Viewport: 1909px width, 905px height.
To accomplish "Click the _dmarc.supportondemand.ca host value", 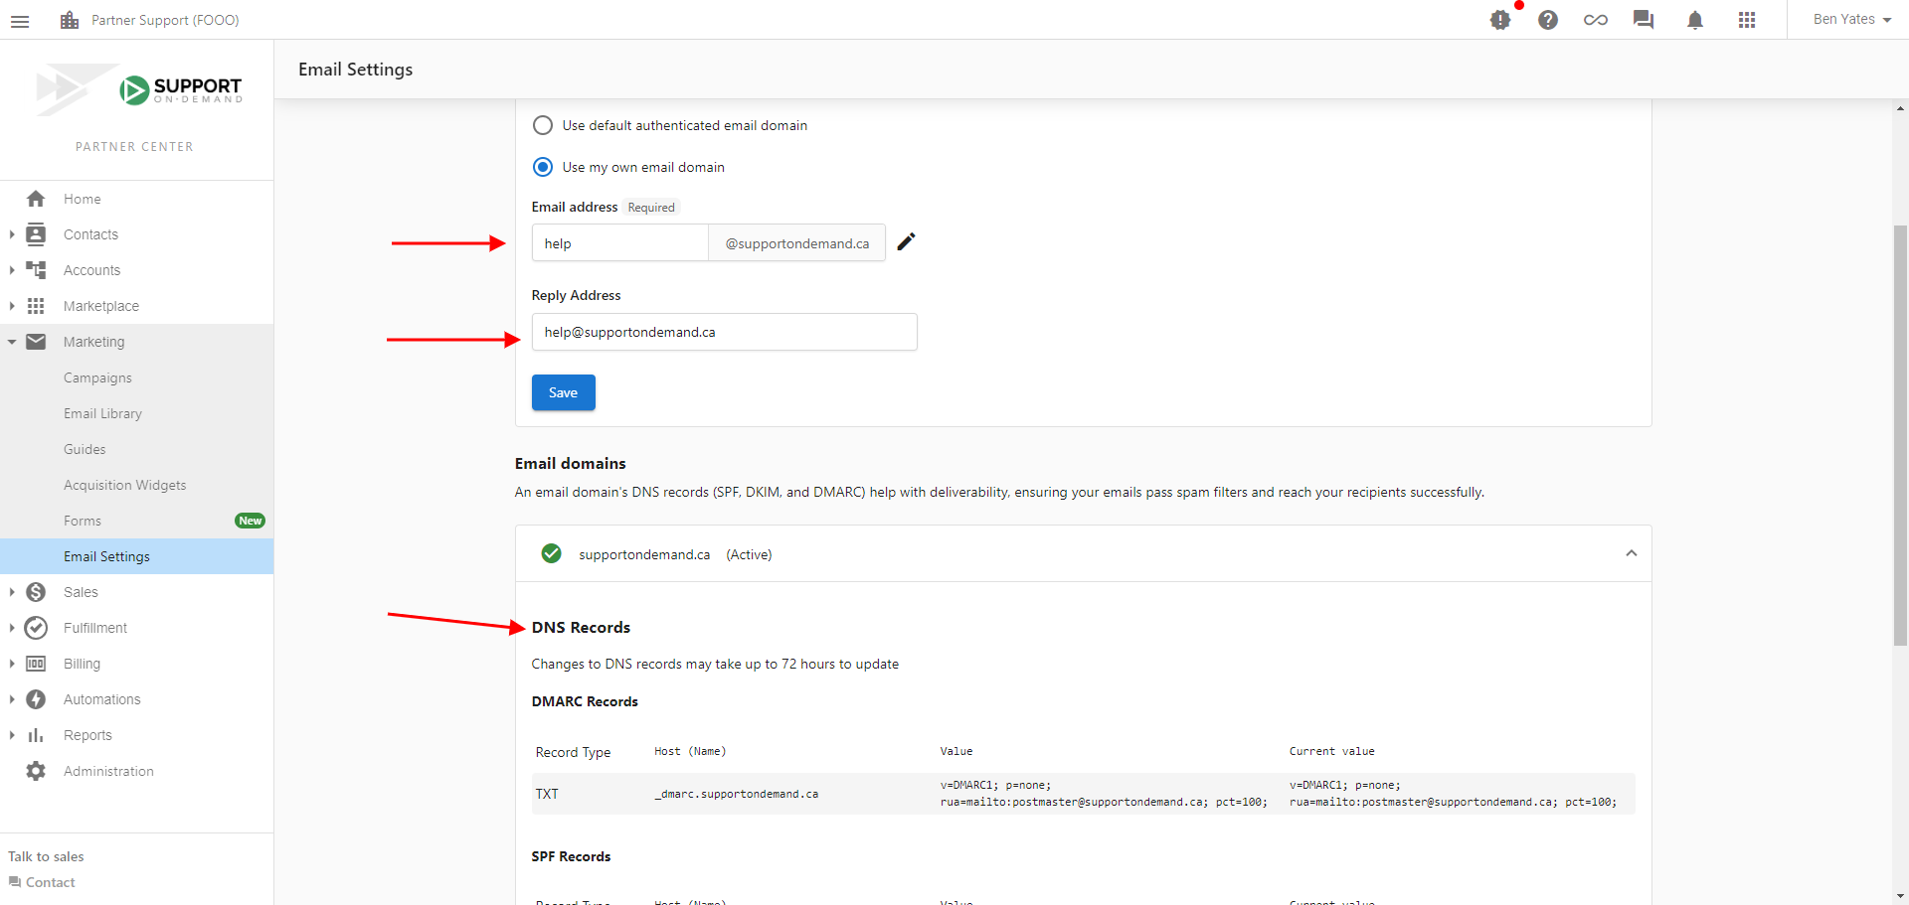I will click(737, 794).
